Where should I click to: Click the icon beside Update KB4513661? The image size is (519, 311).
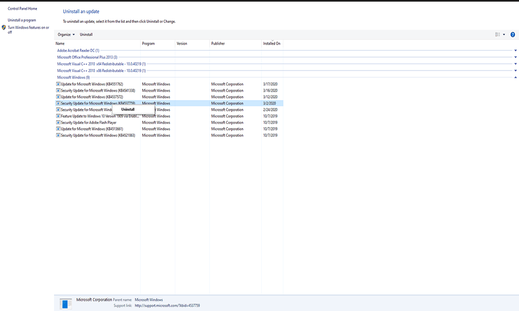pyautogui.click(x=58, y=129)
